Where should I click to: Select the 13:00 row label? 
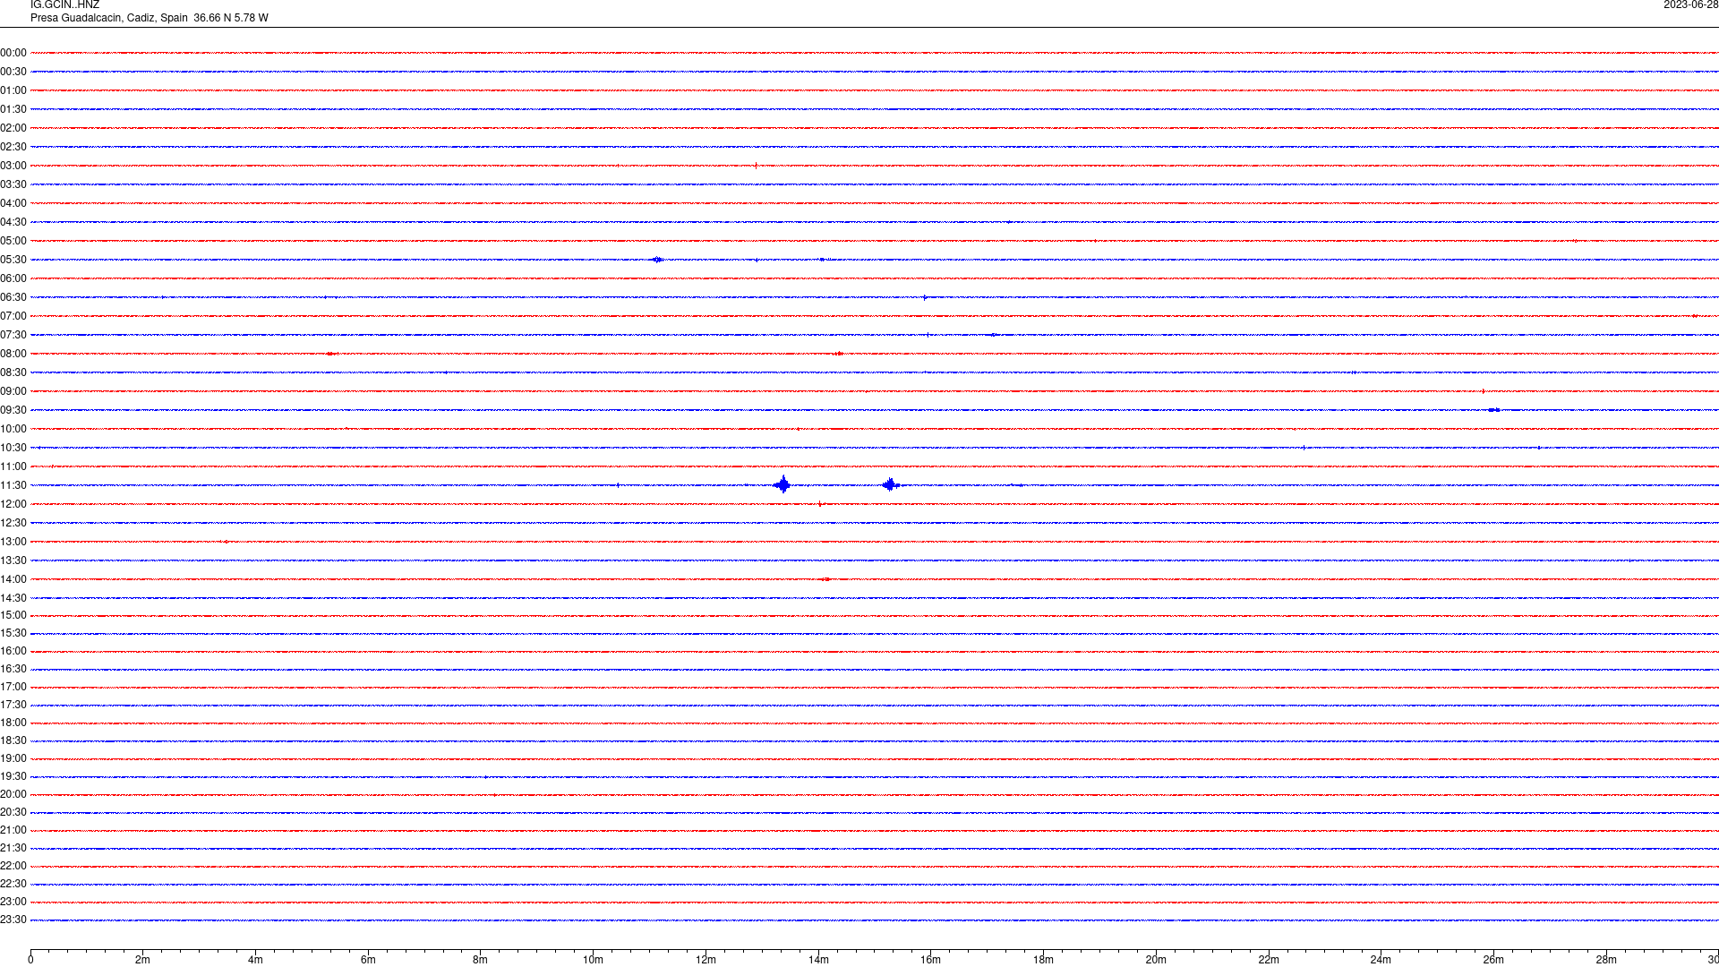point(13,542)
